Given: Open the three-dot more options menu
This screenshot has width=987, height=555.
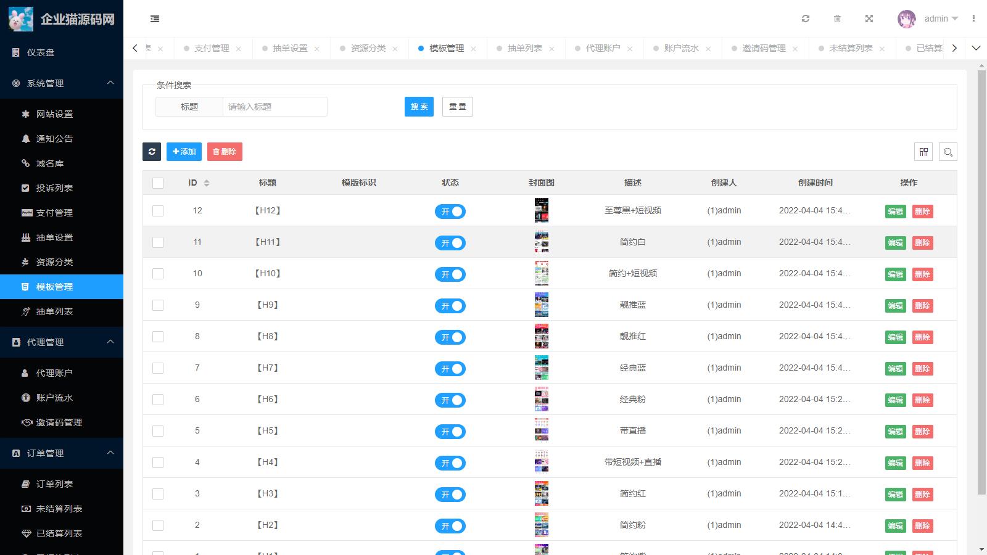Looking at the screenshot, I should [x=973, y=18].
